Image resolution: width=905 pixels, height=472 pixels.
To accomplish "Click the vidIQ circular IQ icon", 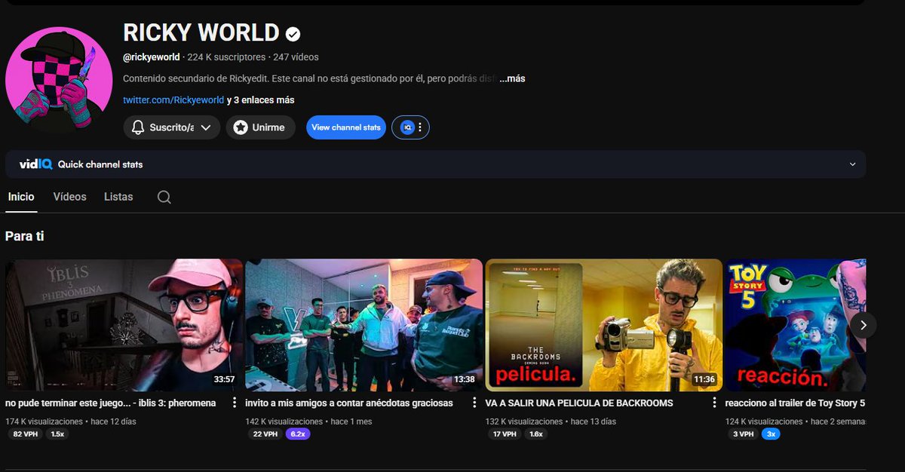I will tap(407, 127).
